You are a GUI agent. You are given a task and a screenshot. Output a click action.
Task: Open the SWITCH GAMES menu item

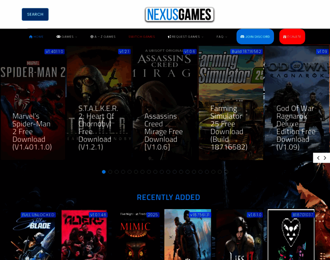(x=142, y=36)
